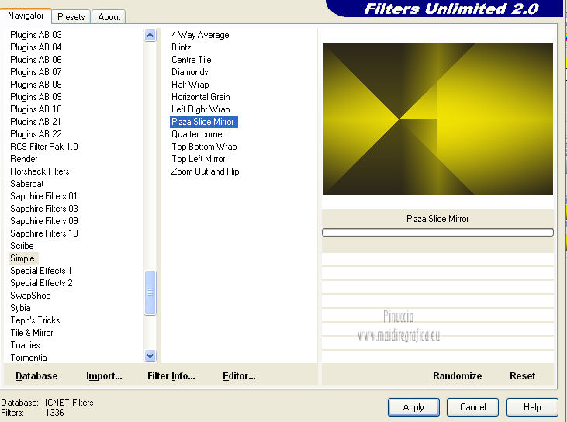
Task: Open the About tab
Action: point(109,16)
